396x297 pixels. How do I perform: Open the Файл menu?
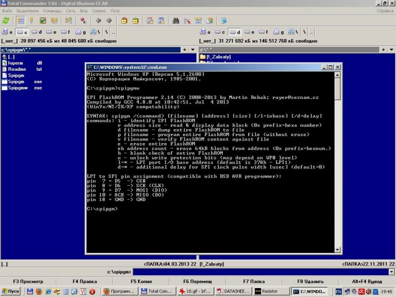pyautogui.click(x=7, y=11)
